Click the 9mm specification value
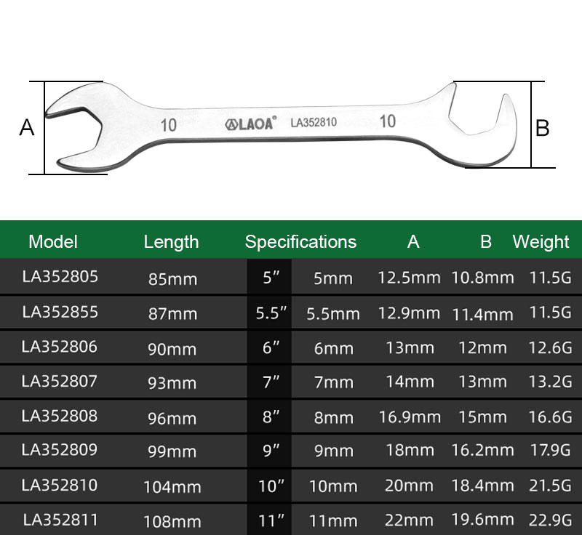 point(333,451)
